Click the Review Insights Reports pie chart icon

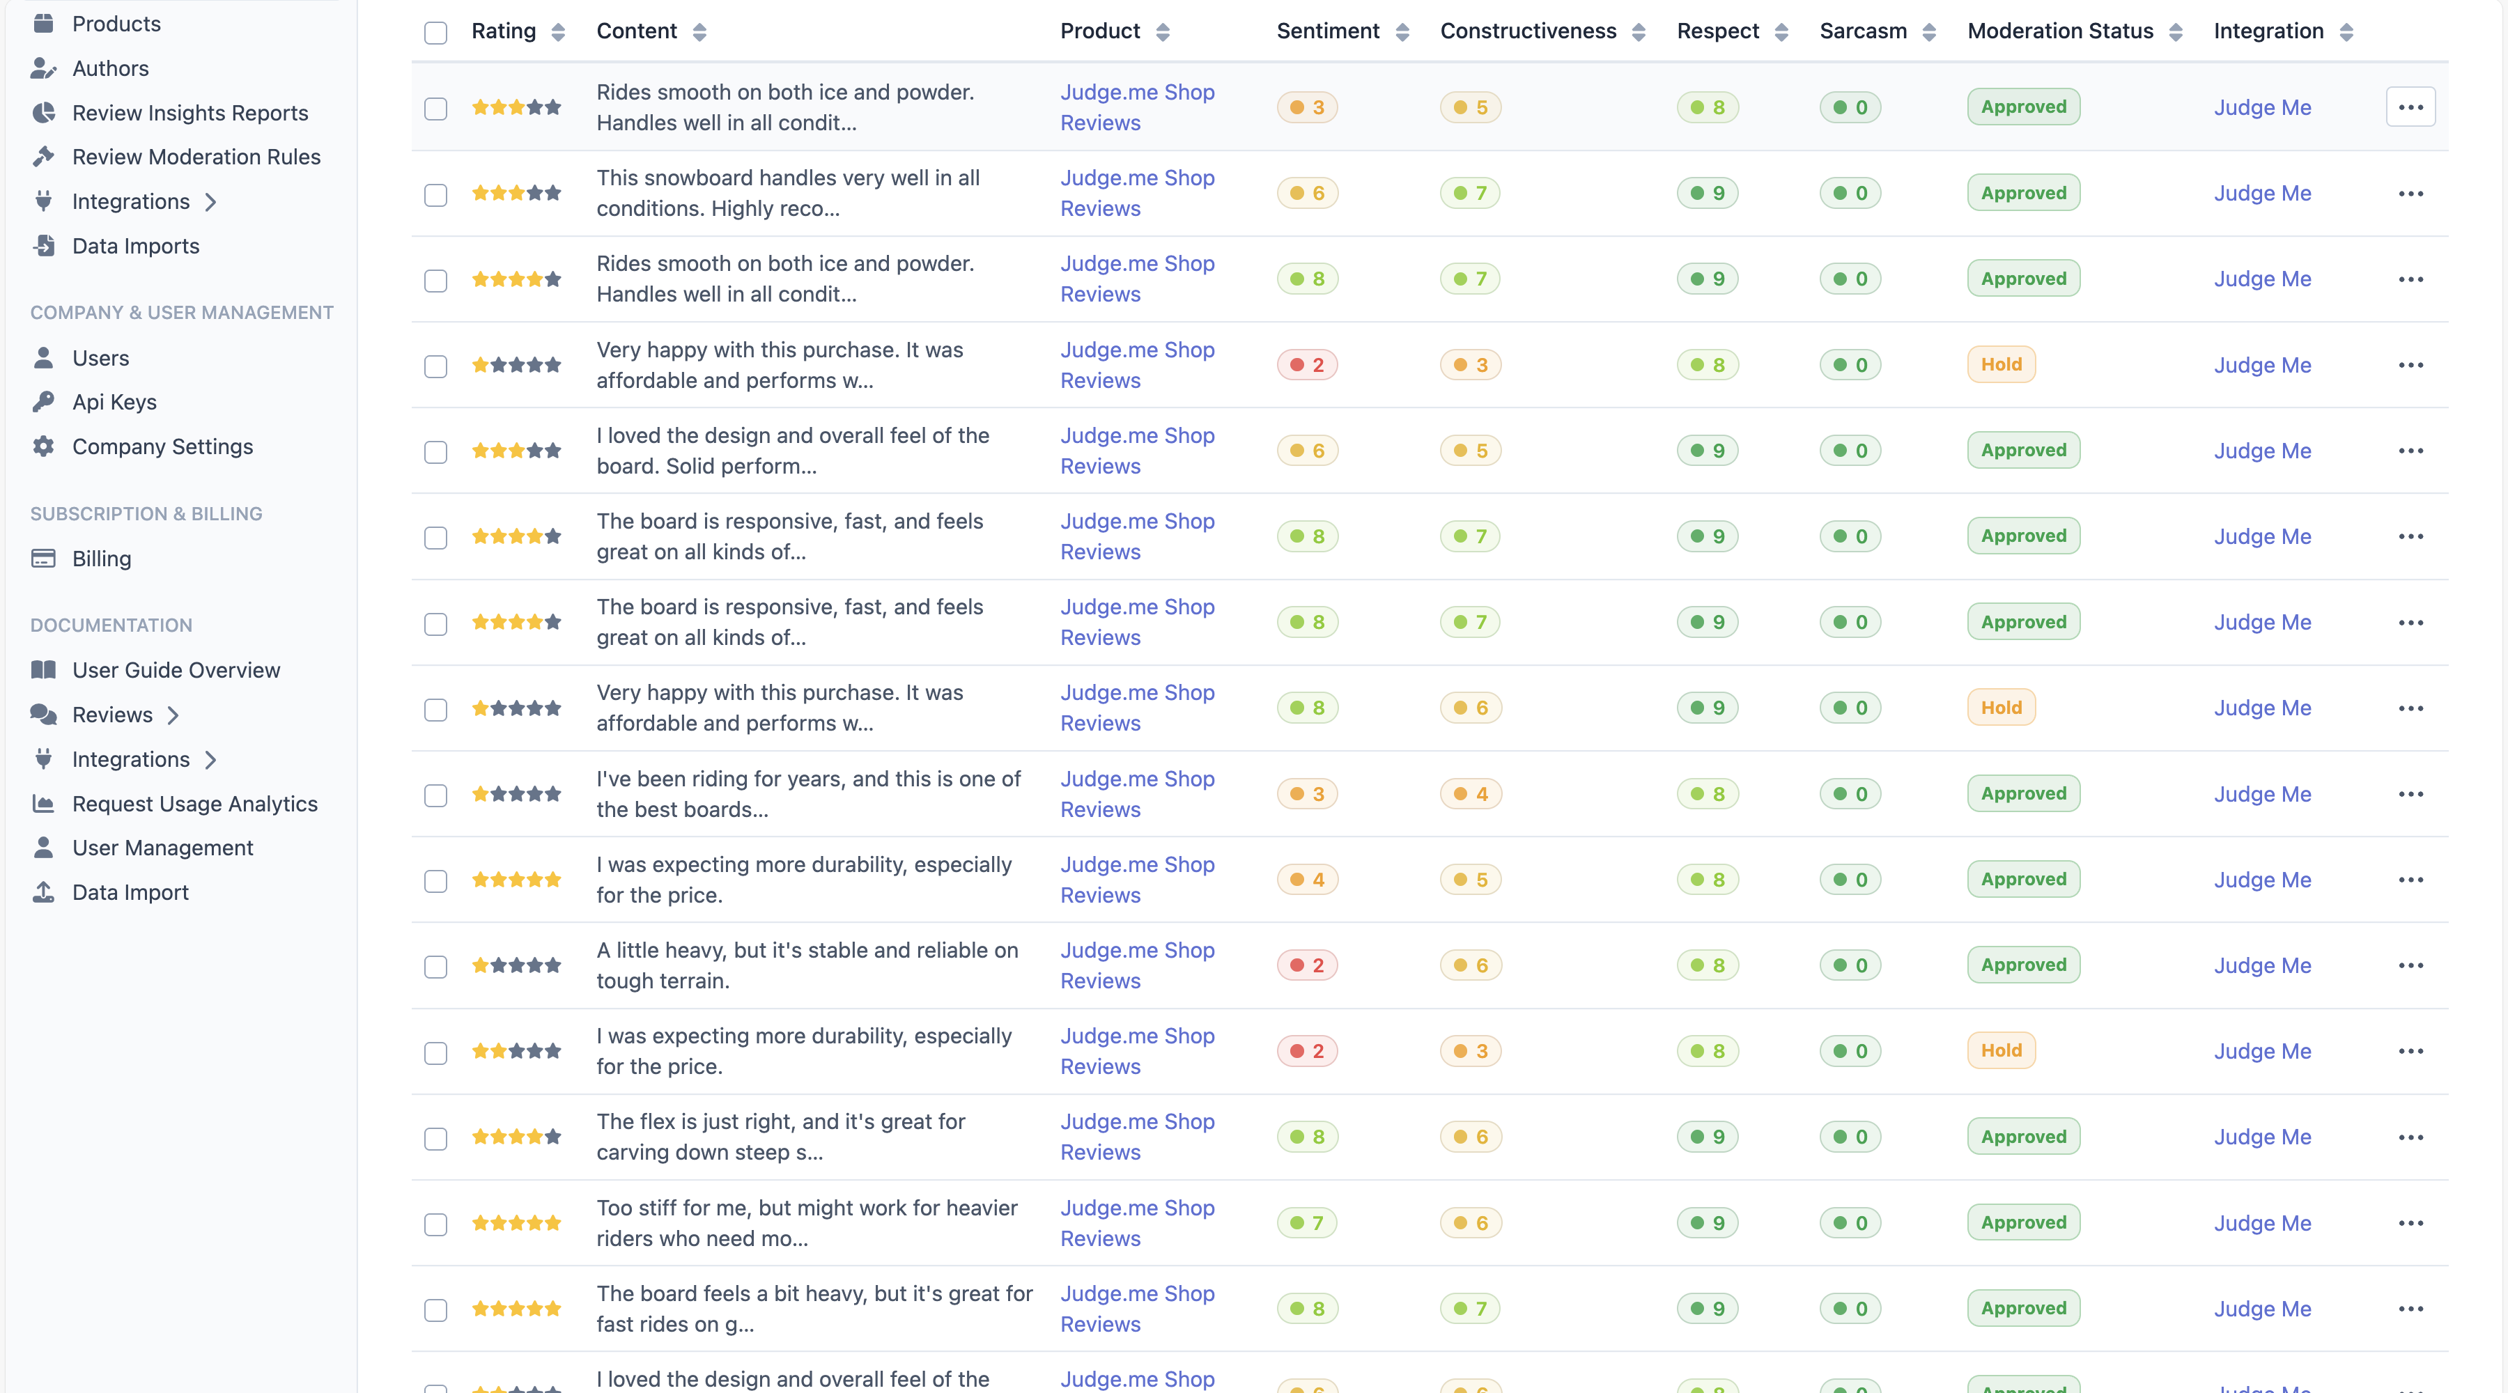coord(44,112)
